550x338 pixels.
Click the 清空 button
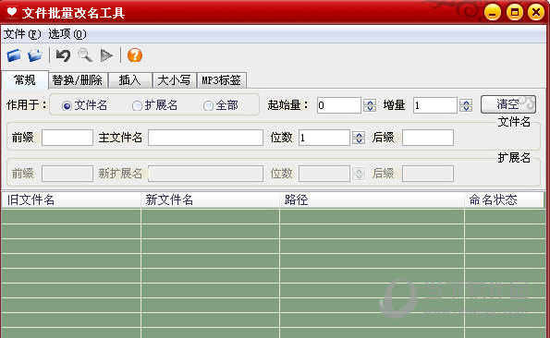[507, 104]
